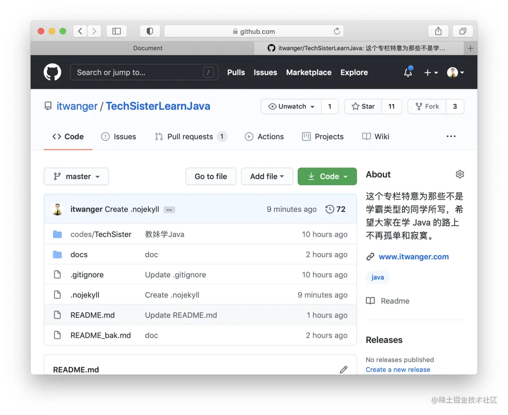
Task: Select the Code repository tab
Action: pos(68,137)
